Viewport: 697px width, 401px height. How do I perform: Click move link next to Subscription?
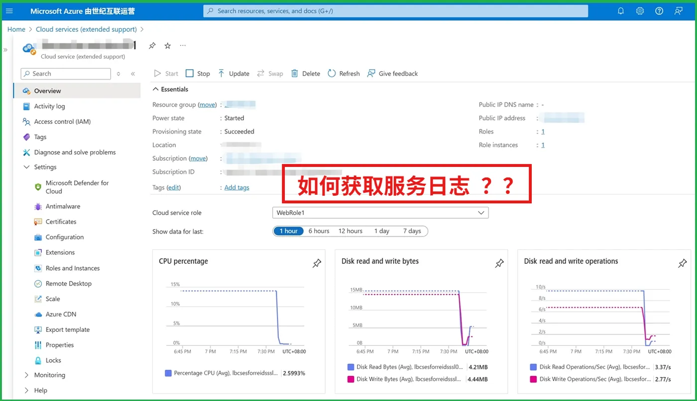pyautogui.click(x=198, y=159)
